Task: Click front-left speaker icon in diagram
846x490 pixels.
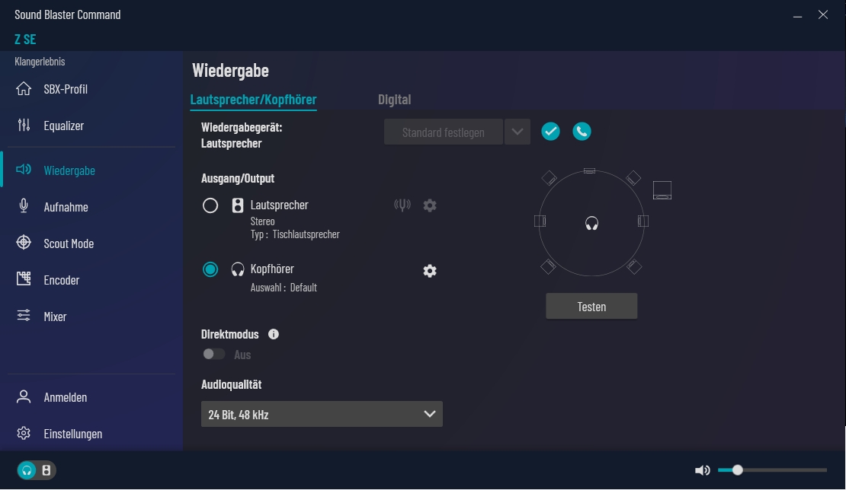Action: 549,178
